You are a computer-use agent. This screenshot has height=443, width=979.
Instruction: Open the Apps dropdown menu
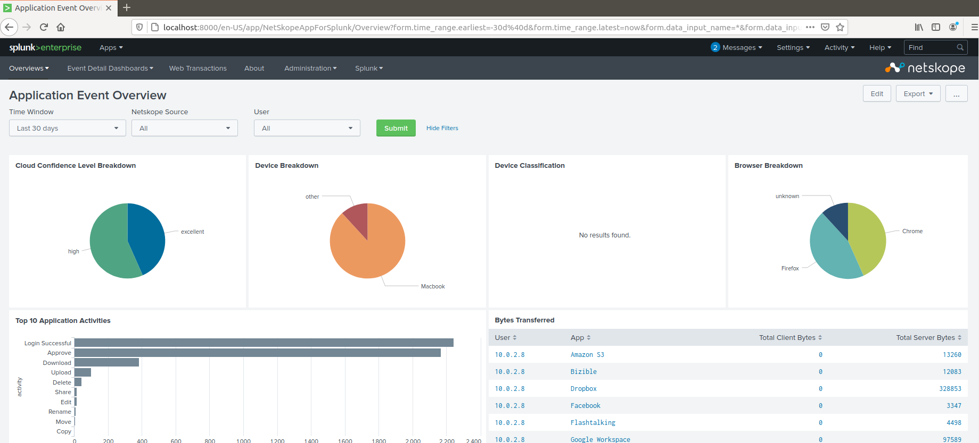point(111,47)
